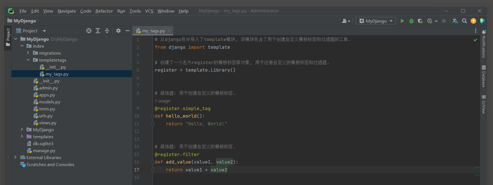Select __init__.py under templatetags
493x185 pixels.
(x=53, y=67)
